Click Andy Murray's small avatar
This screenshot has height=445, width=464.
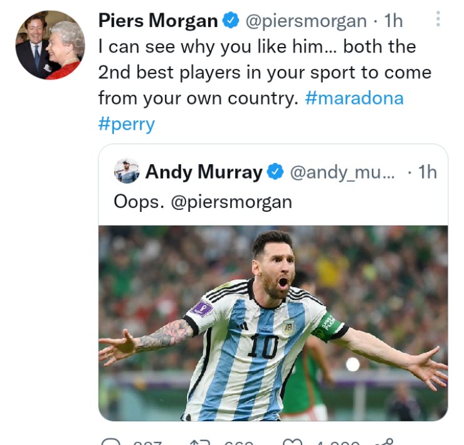pyautogui.click(x=127, y=171)
